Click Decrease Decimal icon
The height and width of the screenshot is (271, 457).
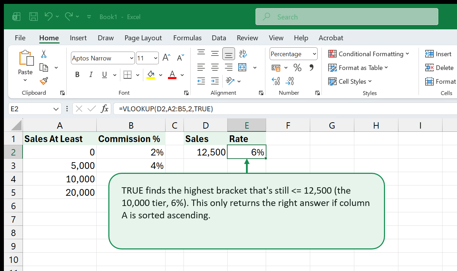(290, 81)
